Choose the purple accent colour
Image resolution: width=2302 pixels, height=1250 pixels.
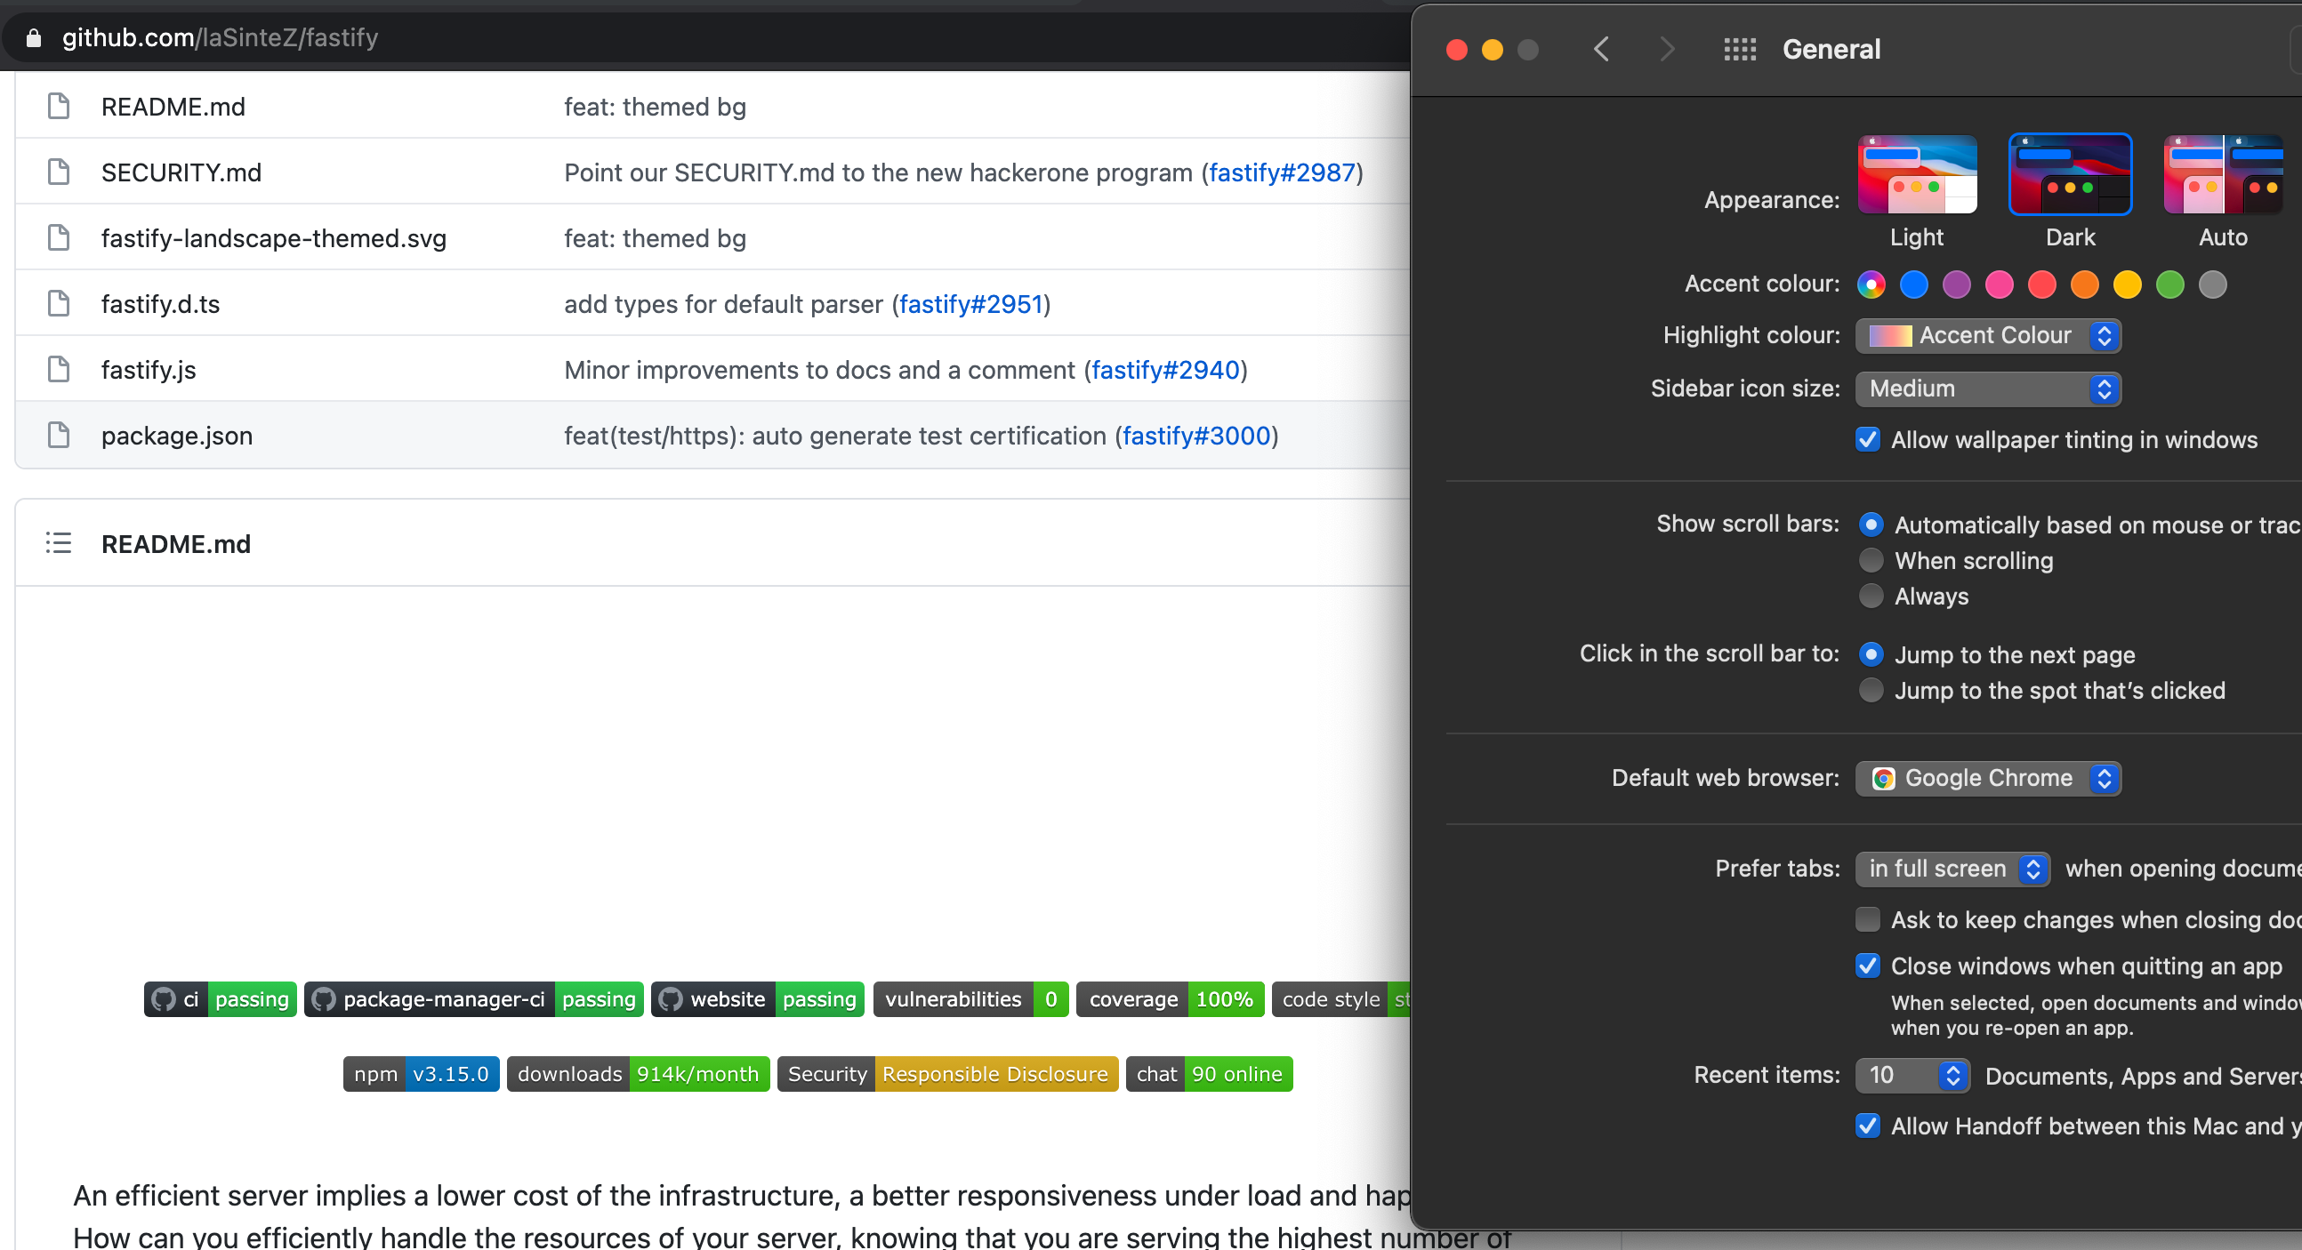pyautogui.click(x=1957, y=284)
